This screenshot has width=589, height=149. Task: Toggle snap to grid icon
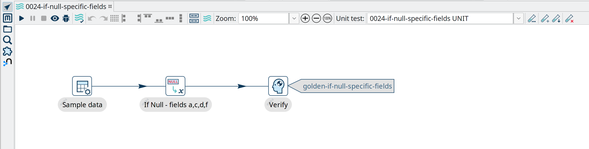pyautogui.click(x=114, y=19)
